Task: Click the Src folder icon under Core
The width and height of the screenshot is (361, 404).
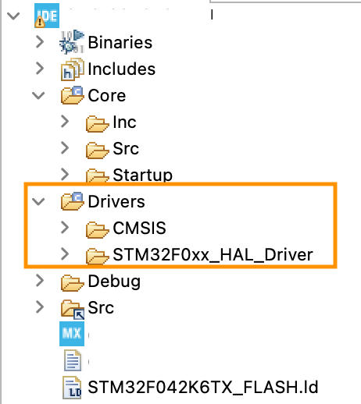Action: click(97, 150)
